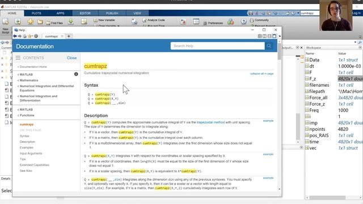Click the Import Data green arrow icon
This screenshot has width=363, height=204.
[71, 22]
